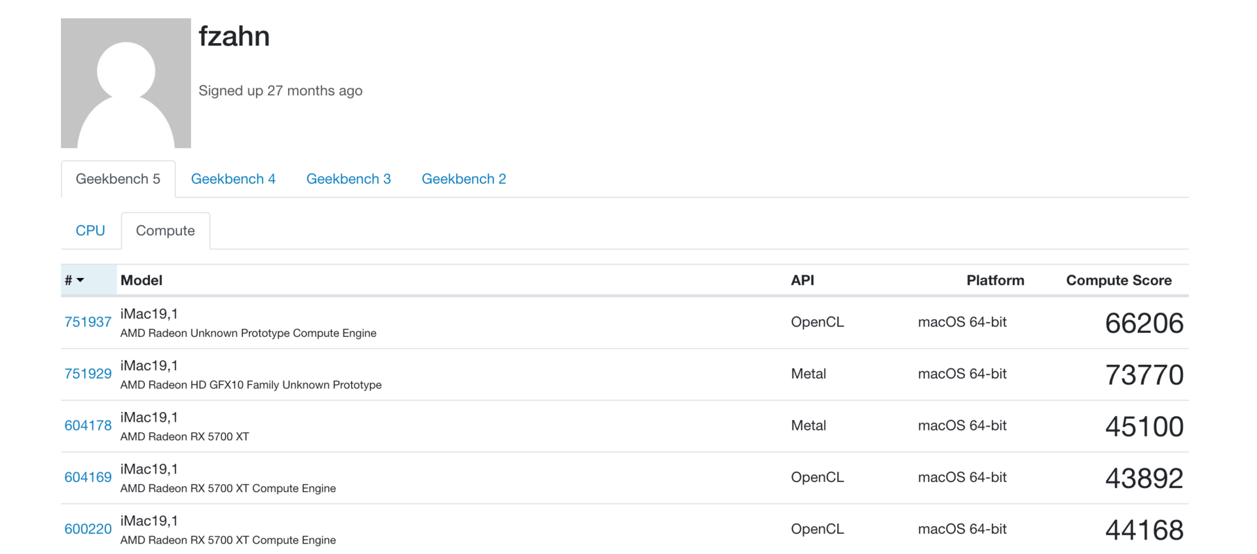Sort by Compute Score column header
The image size is (1257, 554).
click(1118, 281)
